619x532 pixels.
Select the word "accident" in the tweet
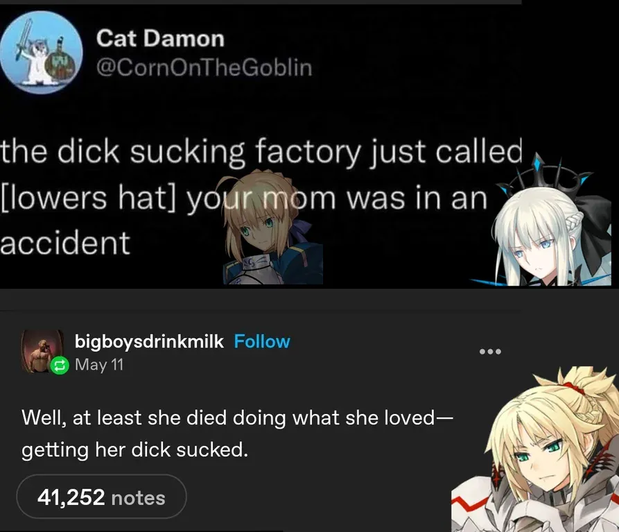click(x=65, y=243)
